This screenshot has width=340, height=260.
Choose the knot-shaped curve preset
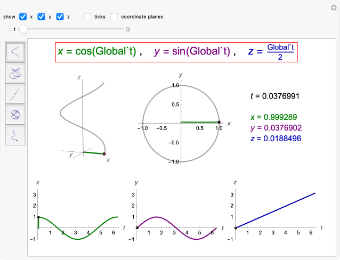click(x=16, y=73)
